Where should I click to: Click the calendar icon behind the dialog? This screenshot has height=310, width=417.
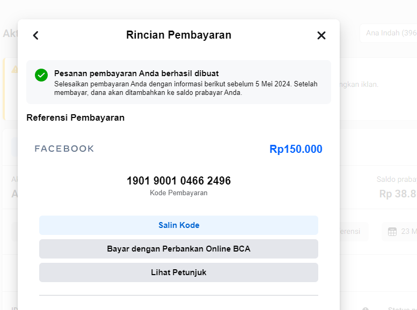click(x=392, y=232)
